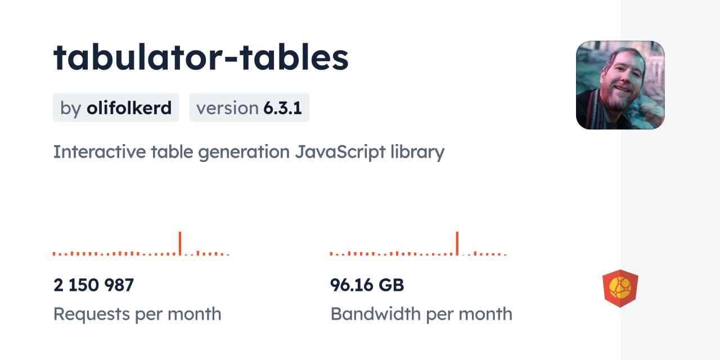Click the start of bandwidth sparkline
The height and width of the screenshot is (360, 720).
(x=331, y=254)
